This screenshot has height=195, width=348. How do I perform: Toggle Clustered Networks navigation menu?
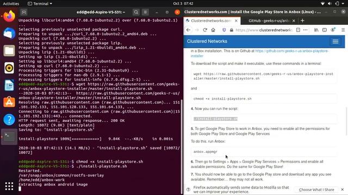pos(335,41)
